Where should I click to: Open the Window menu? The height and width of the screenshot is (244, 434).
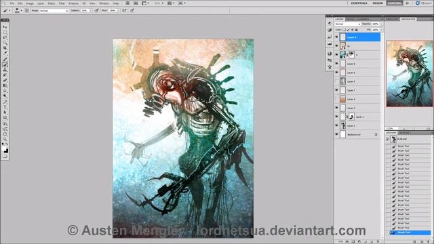click(104, 3)
